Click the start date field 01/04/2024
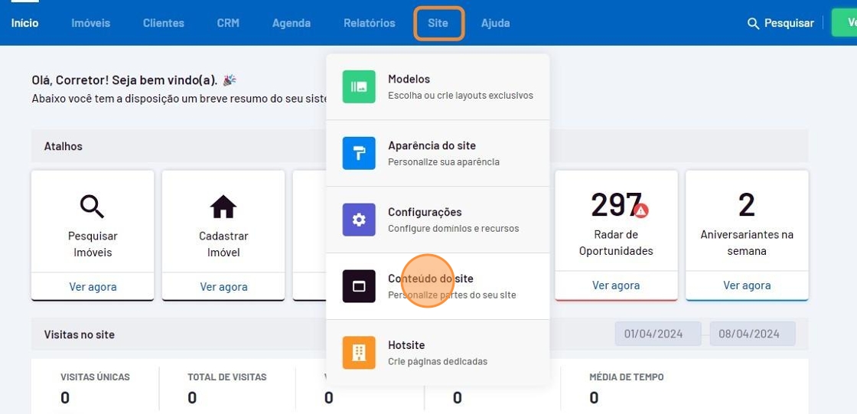This screenshot has height=414, width=857. click(658, 334)
